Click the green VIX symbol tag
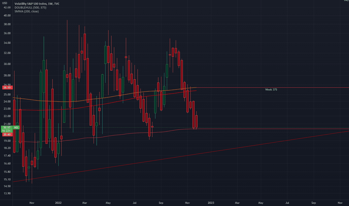Image resolution: width=349 pixels, height=206 pixels. [x=16, y=128]
